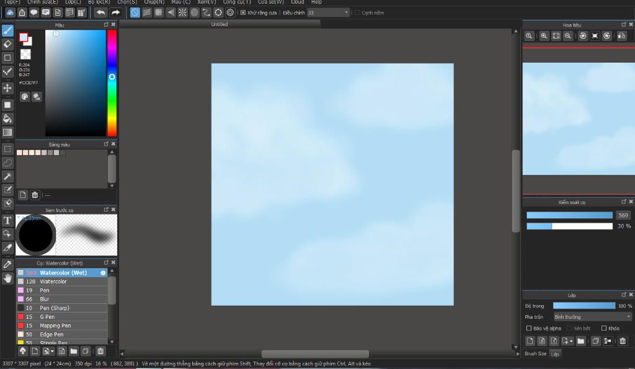Select the Hand pan tool

point(7,278)
